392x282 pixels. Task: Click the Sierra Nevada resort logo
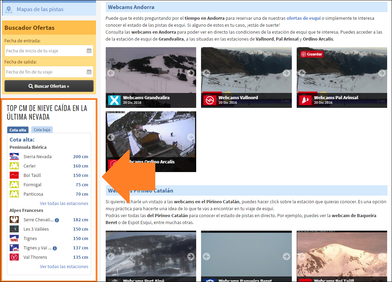(14, 157)
